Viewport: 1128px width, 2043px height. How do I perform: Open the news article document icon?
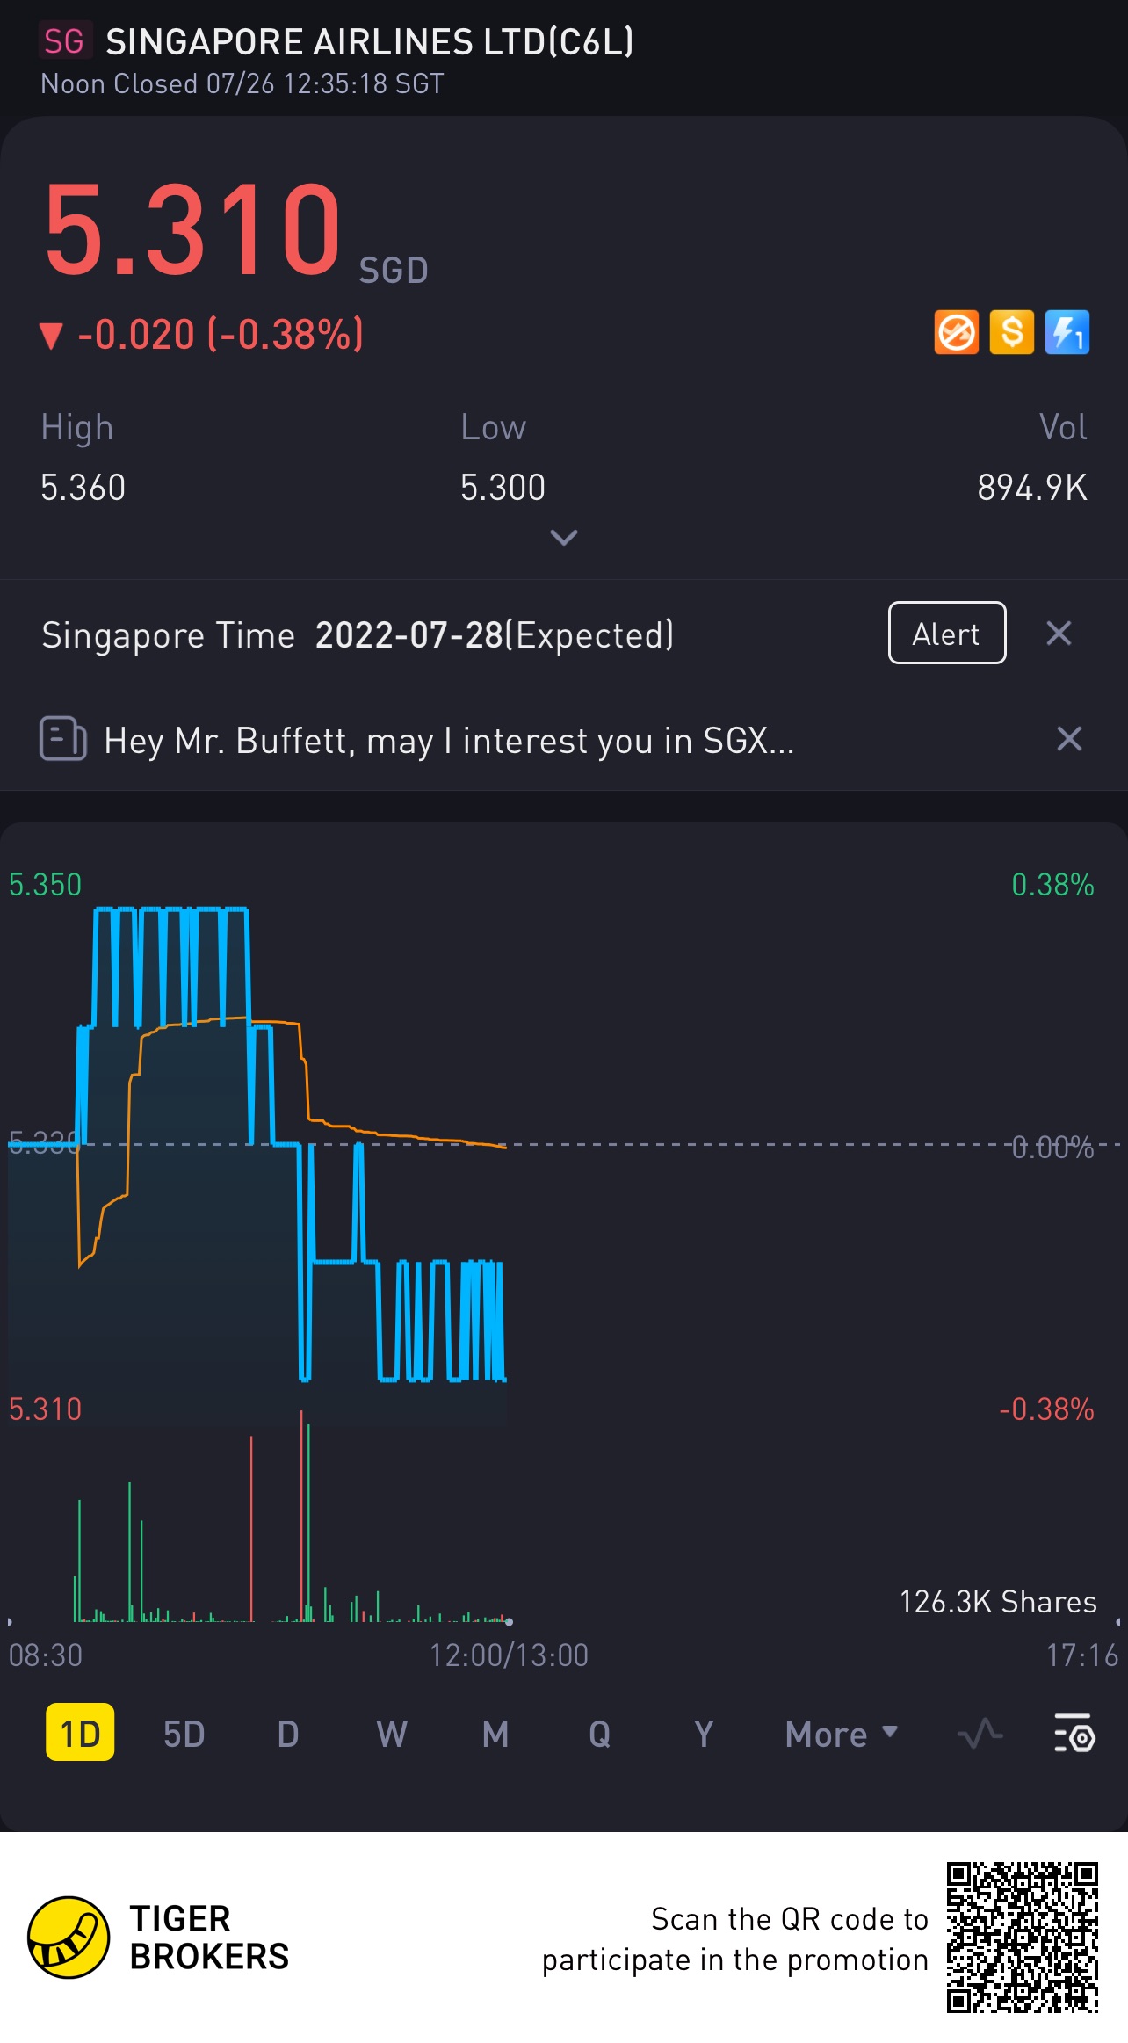pos(63,738)
